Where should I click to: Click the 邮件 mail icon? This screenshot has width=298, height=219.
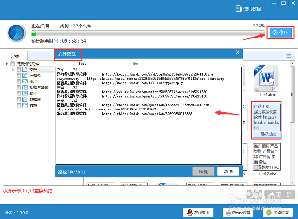[25, 93]
